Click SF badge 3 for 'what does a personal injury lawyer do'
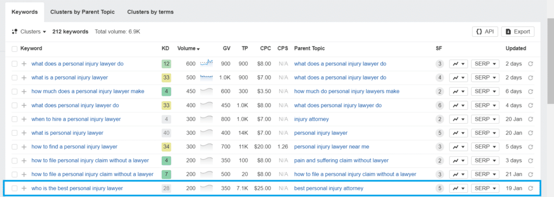Viewport: 554px width, 197px height. point(439,64)
